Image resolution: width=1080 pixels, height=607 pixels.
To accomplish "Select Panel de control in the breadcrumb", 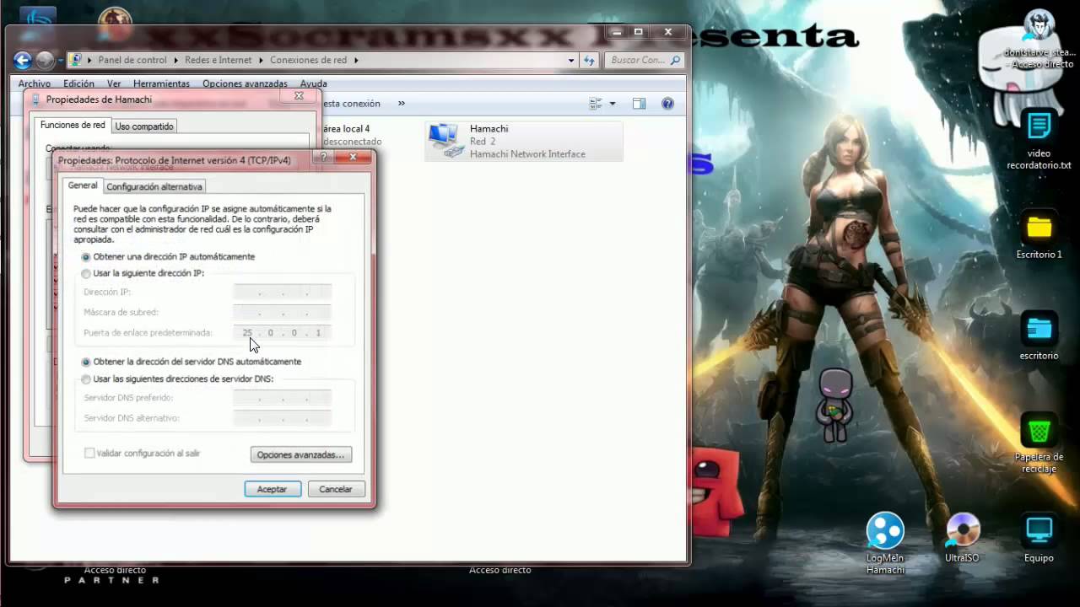I will click(x=132, y=60).
